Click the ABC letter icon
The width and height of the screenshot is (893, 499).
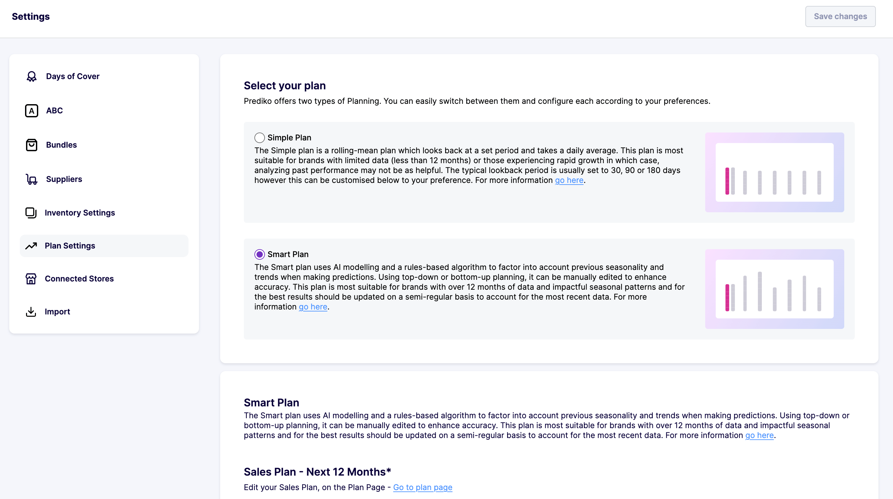32,111
